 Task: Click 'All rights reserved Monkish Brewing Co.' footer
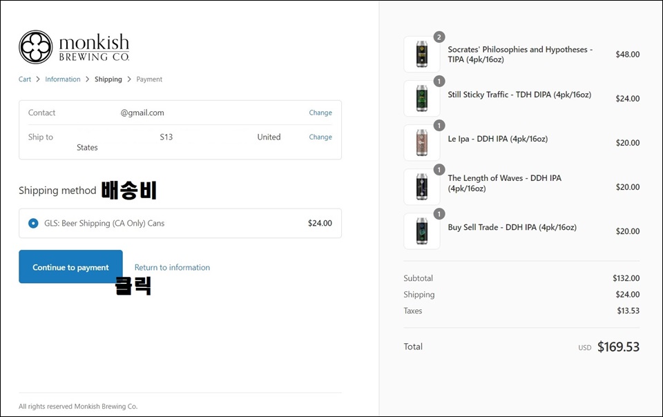78,407
